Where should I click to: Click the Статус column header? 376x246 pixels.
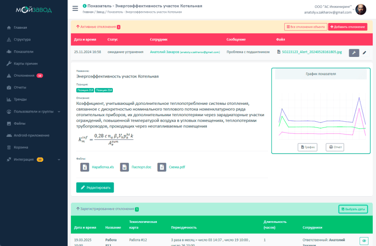(112, 40)
